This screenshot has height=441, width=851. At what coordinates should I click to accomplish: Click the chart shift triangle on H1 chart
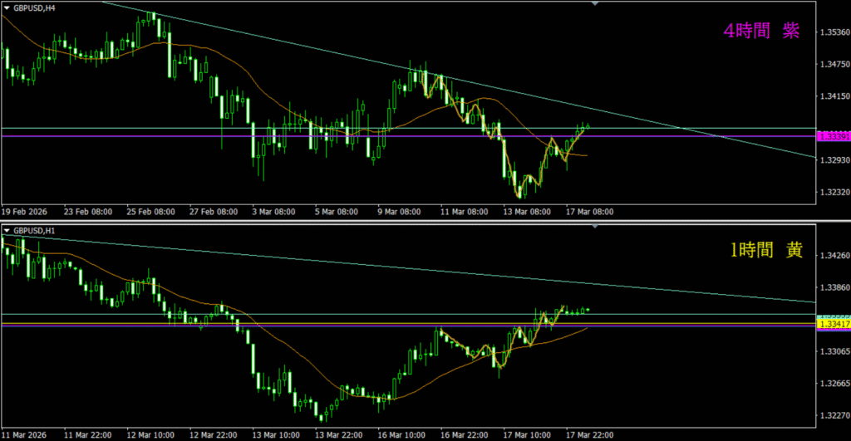[x=594, y=227]
